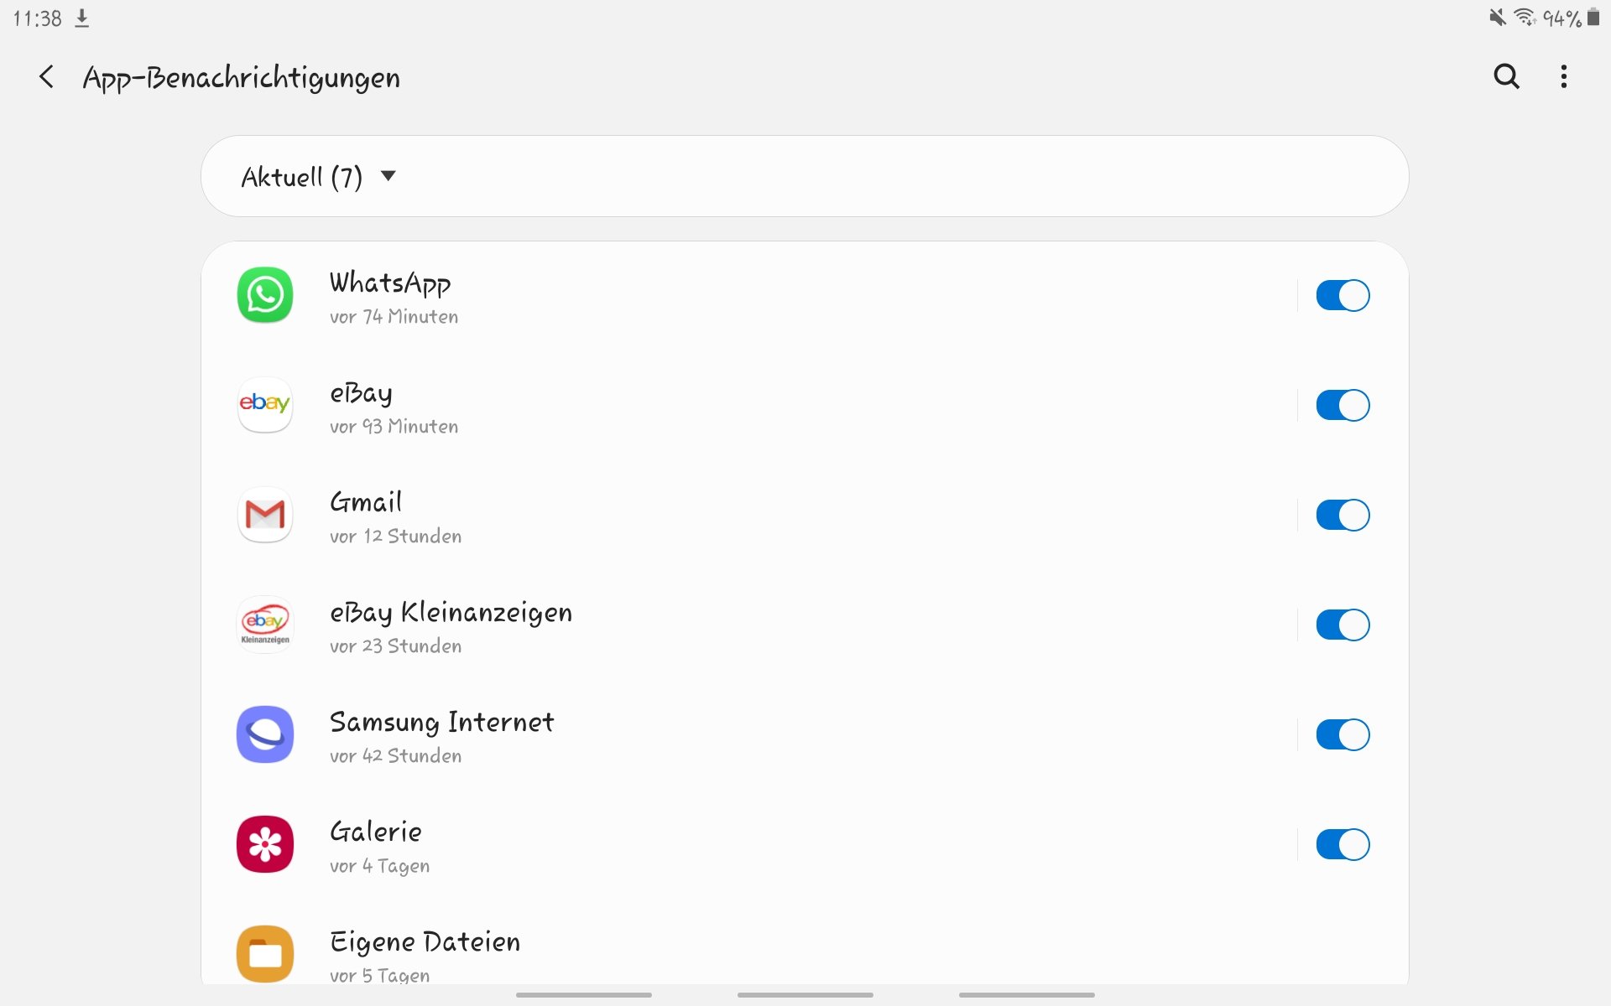Image resolution: width=1611 pixels, height=1006 pixels.
Task: Open the three-dot more options menu
Action: [x=1563, y=76]
